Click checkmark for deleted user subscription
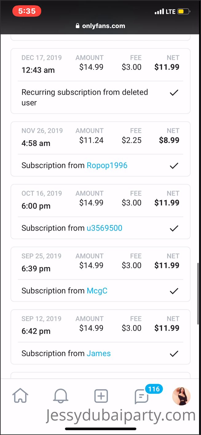201x435 pixels. pyautogui.click(x=174, y=92)
